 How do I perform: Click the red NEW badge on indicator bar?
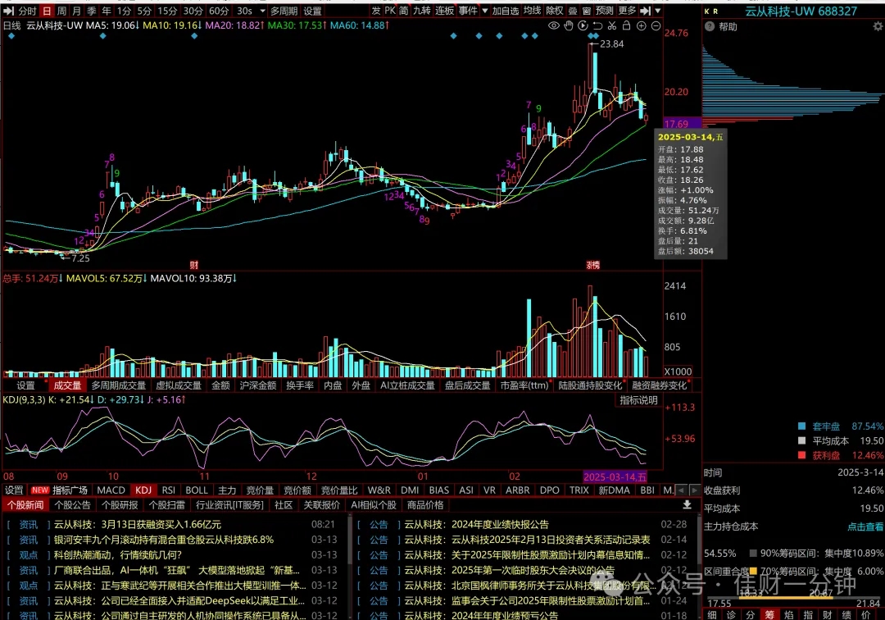click(x=40, y=490)
